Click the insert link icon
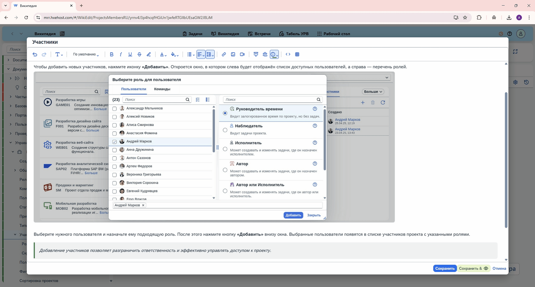 pyautogui.click(x=224, y=55)
